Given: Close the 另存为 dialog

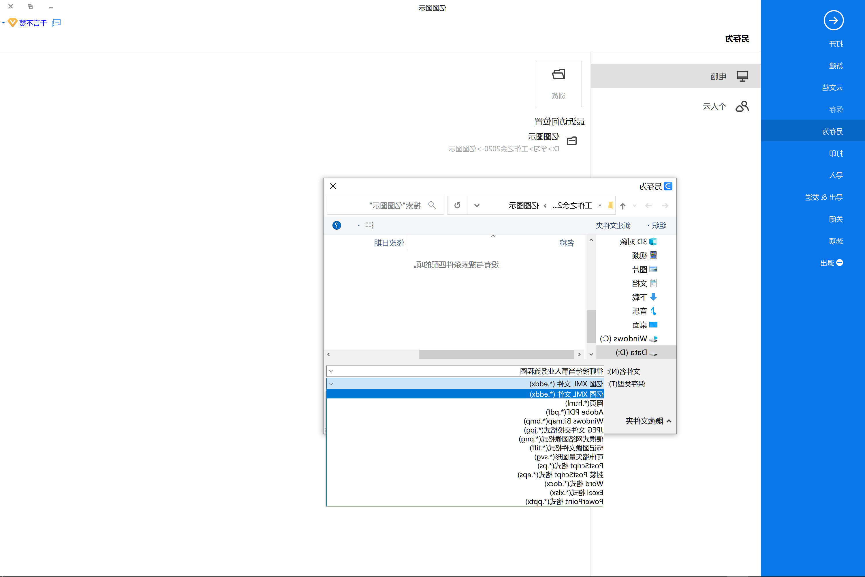Looking at the screenshot, I should click(x=333, y=186).
